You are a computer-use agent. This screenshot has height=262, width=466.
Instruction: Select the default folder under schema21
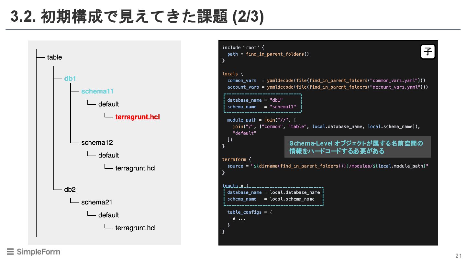(108, 215)
